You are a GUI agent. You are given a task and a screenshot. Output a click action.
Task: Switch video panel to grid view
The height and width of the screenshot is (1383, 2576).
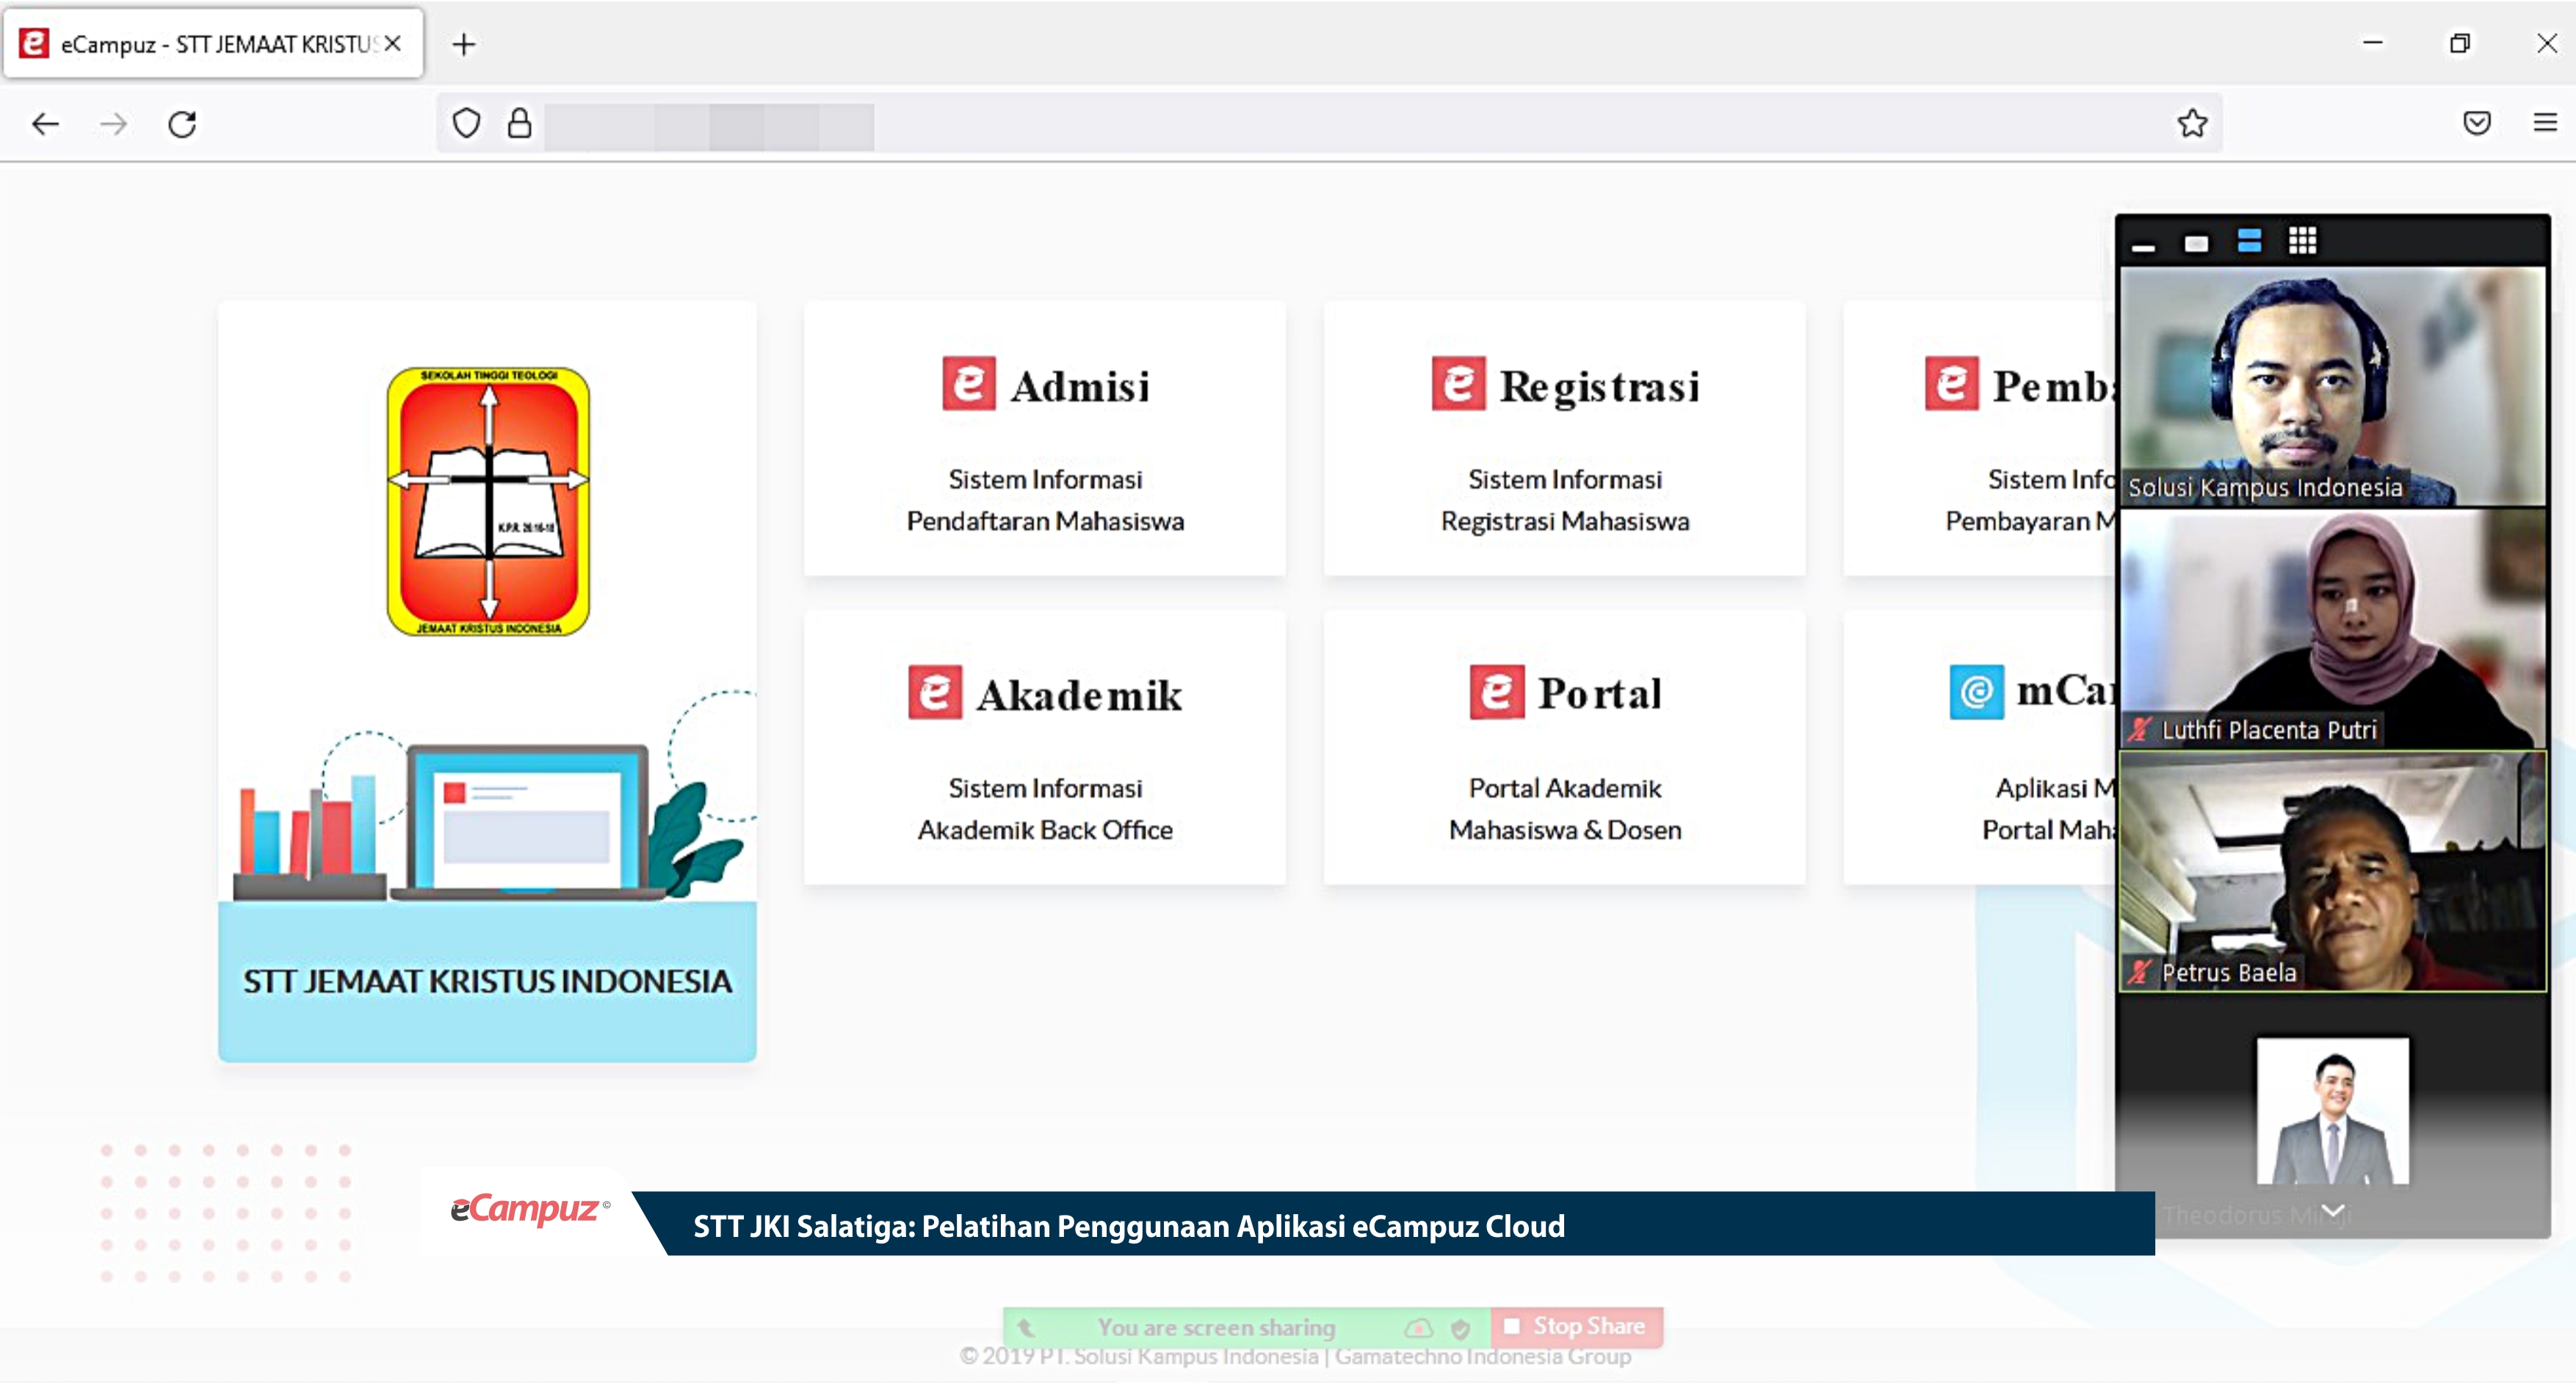(2302, 241)
